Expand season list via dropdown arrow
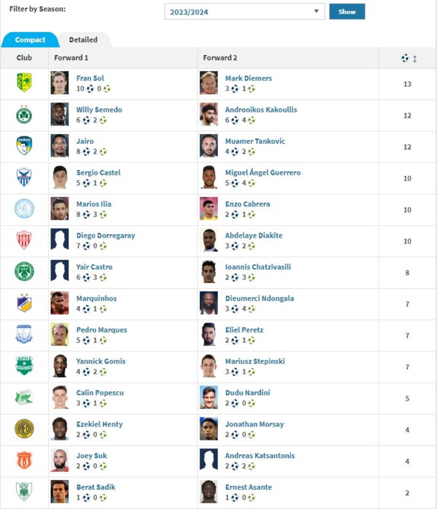The height and width of the screenshot is (509, 437). [x=316, y=11]
